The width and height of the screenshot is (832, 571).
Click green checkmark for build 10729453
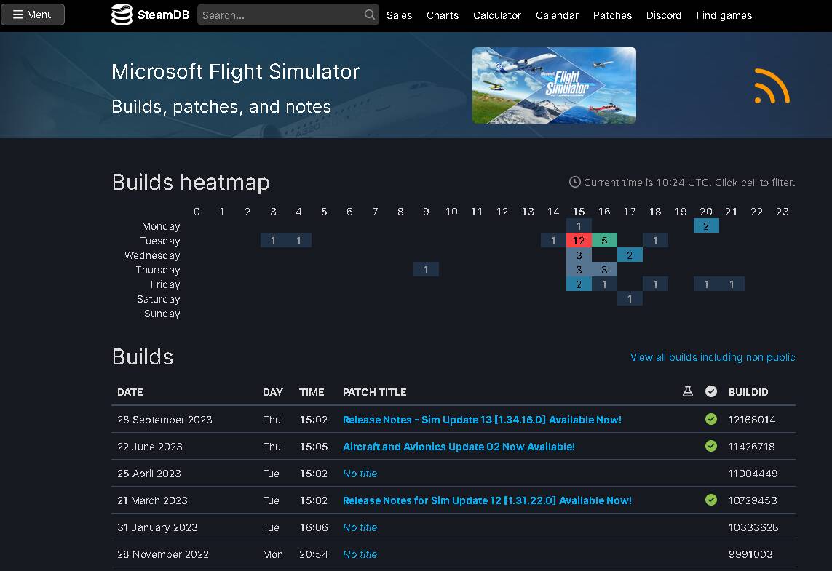(x=711, y=500)
